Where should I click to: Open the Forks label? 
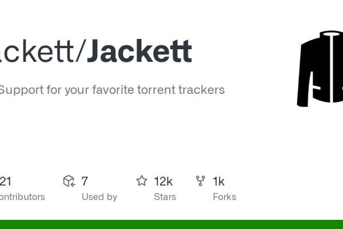(x=224, y=196)
